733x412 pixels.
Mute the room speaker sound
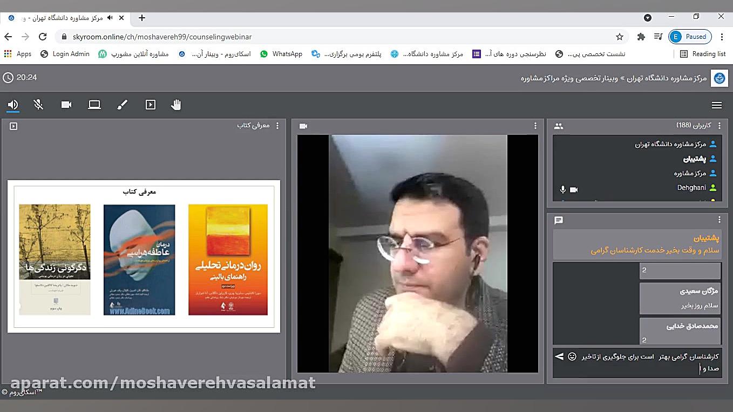[x=13, y=105]
